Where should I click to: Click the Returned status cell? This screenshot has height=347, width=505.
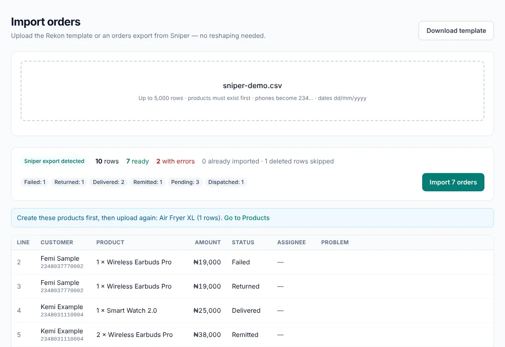click(246, 286)
